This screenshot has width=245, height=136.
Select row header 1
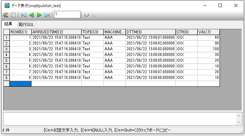pos(6,37)
